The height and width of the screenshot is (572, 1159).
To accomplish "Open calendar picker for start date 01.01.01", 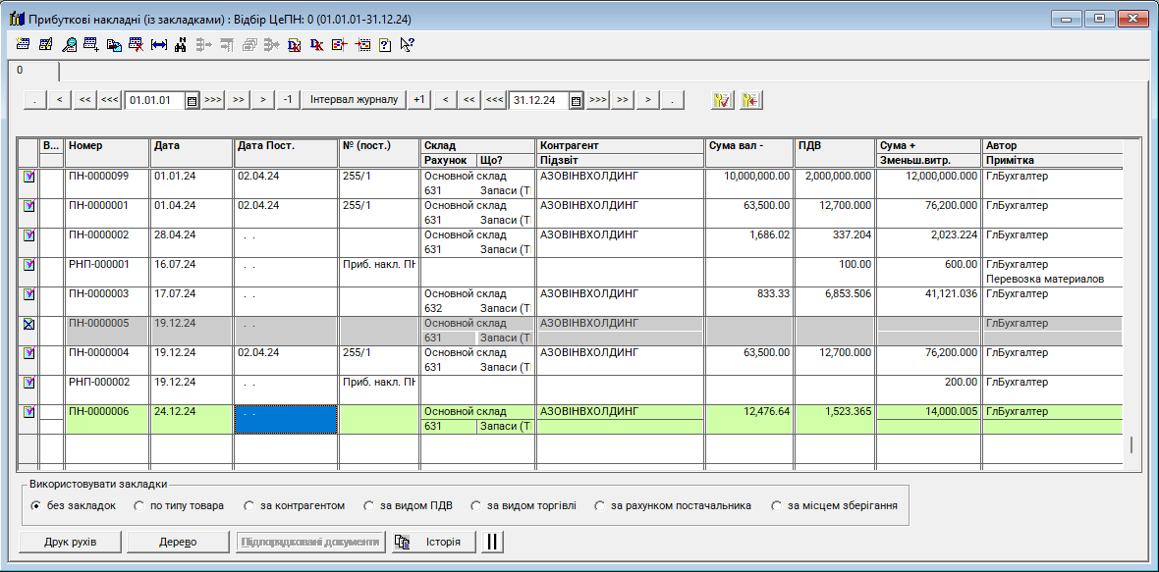I will click(193, 100).
